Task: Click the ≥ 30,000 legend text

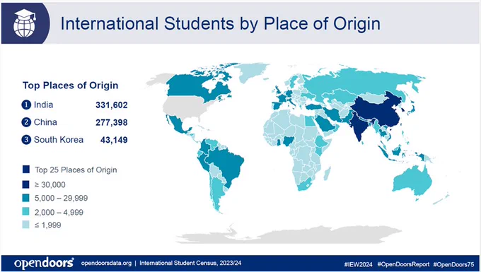Action: click(x=50, y=184)
